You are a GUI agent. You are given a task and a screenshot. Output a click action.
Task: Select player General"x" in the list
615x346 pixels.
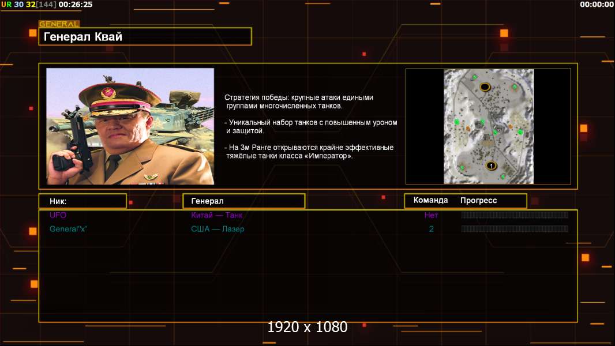tap(68, 229)
